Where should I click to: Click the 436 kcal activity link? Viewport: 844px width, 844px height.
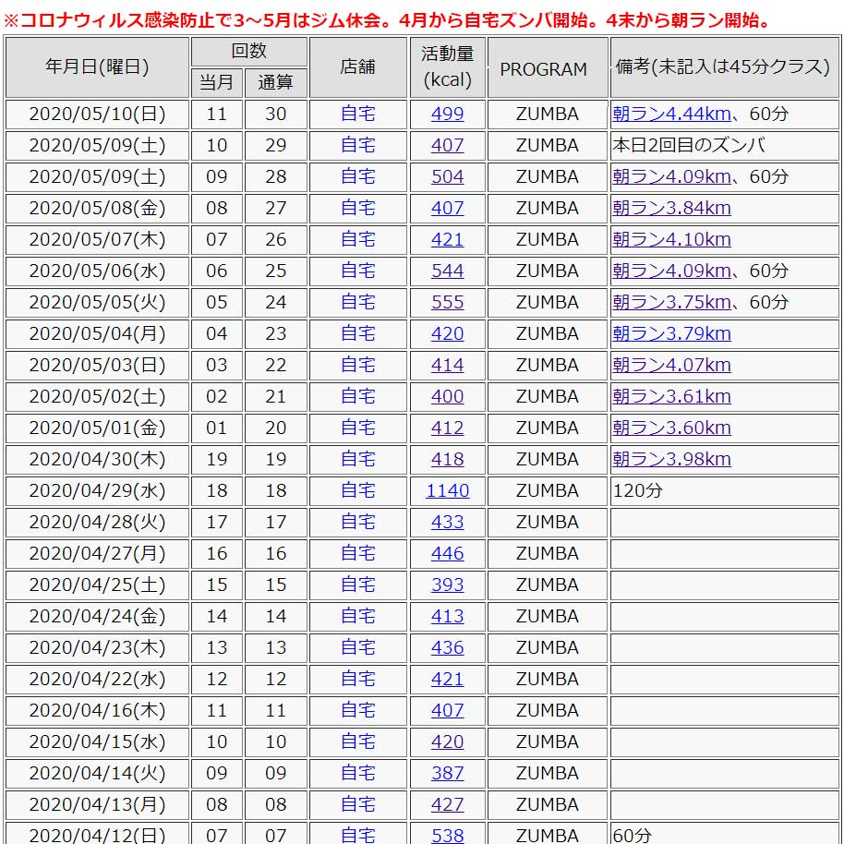[447, 648]
